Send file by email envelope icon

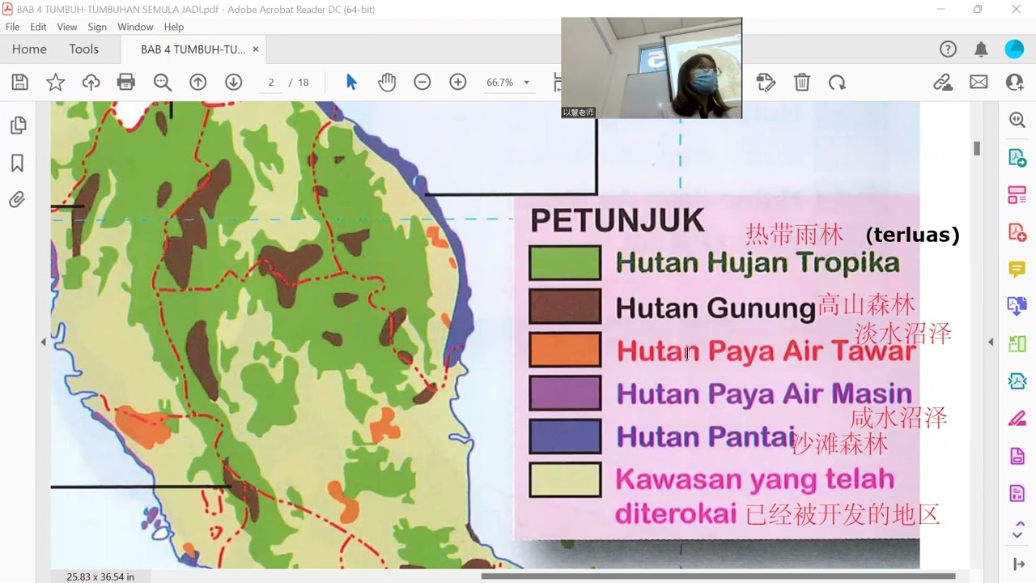[979, 82]
